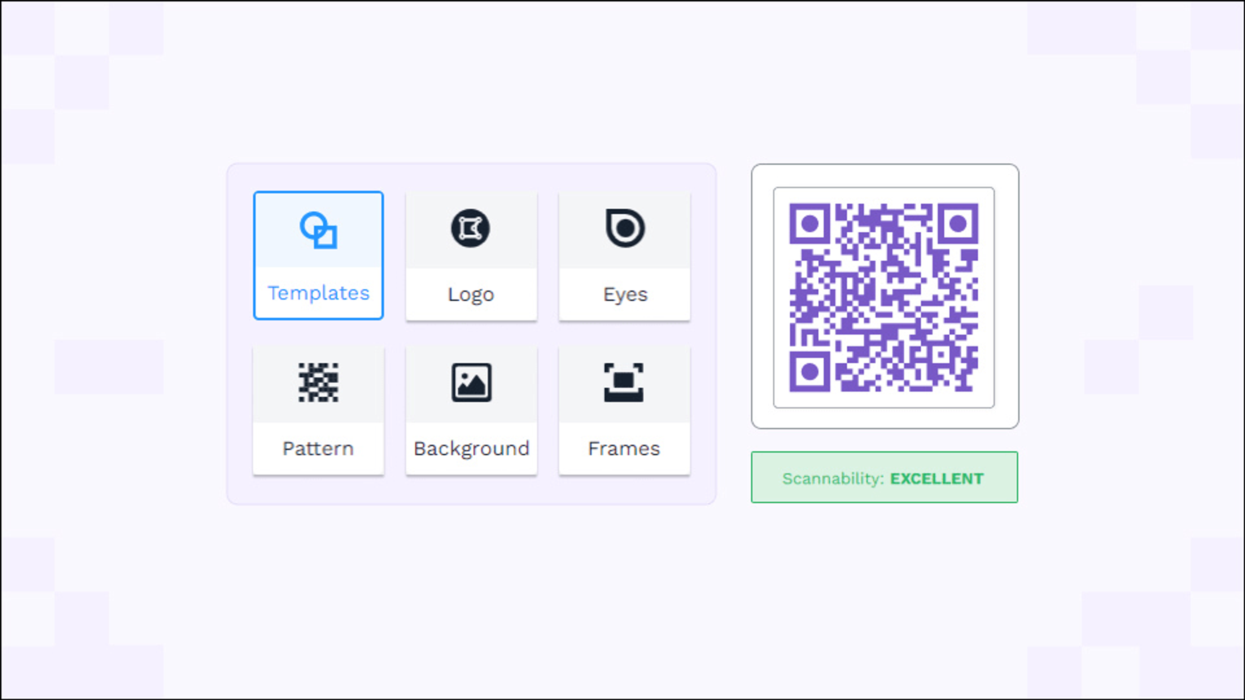Image resolution: width=1245 pixels, height=700 pixels.
Task: Click the bottom-left QR finder eye
Action: coord(810,371)
